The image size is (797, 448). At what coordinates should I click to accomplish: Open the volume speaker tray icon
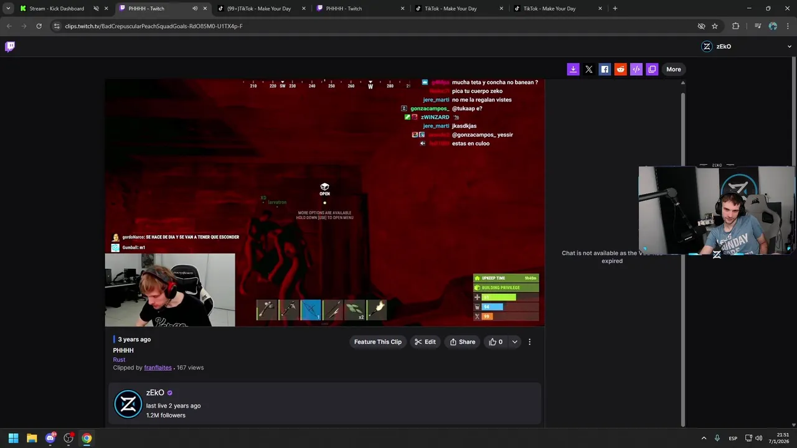[758, 438]
